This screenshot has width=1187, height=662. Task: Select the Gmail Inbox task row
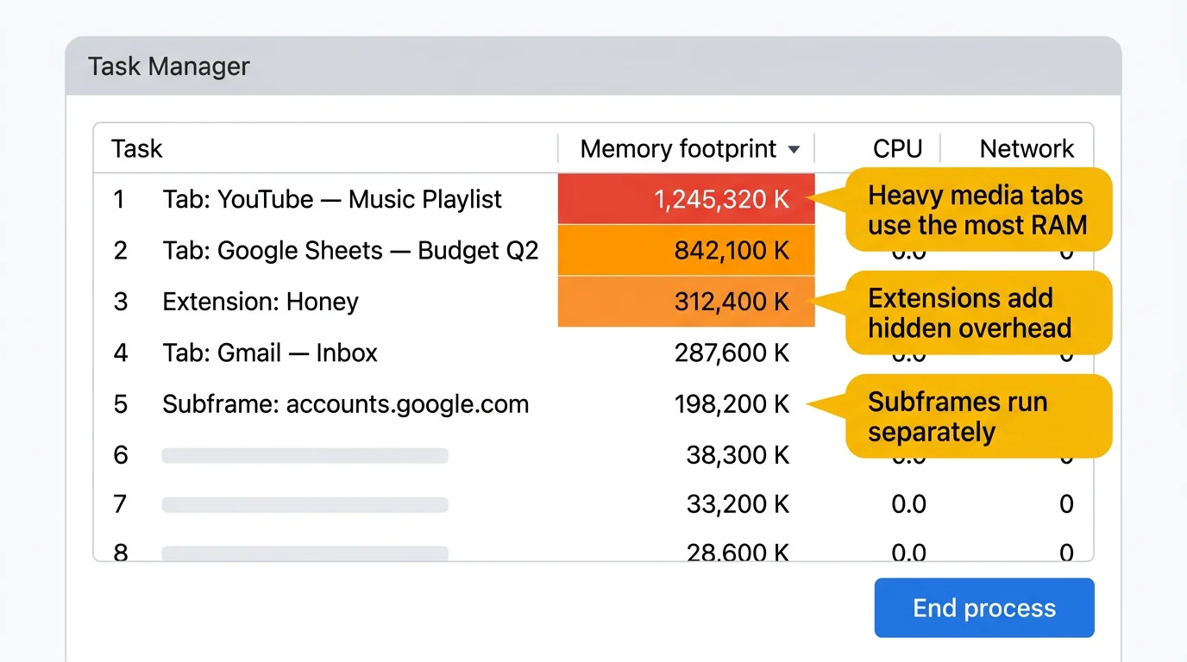click(270, 353)
